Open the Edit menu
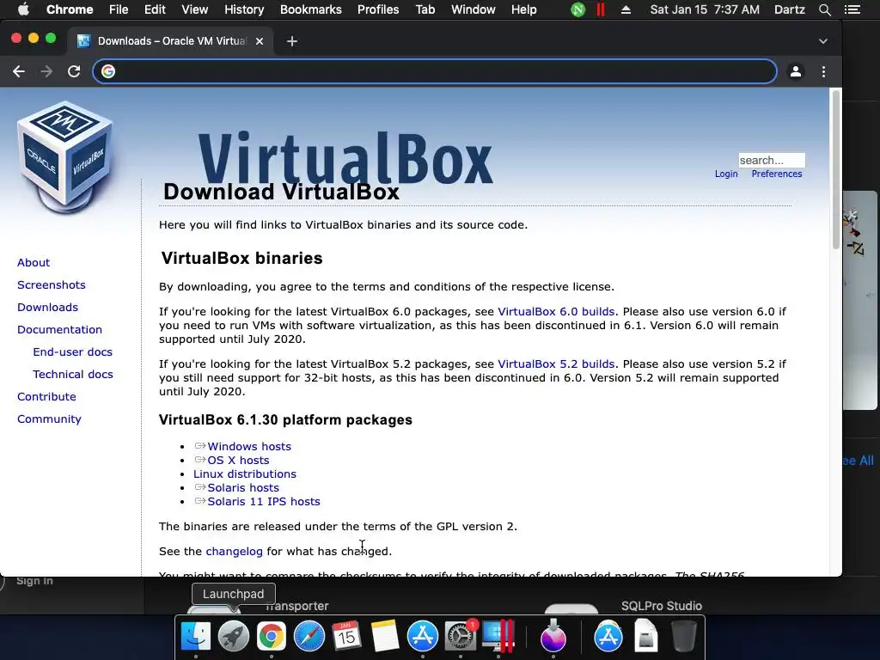880x660 pixels. click(155, 9)
